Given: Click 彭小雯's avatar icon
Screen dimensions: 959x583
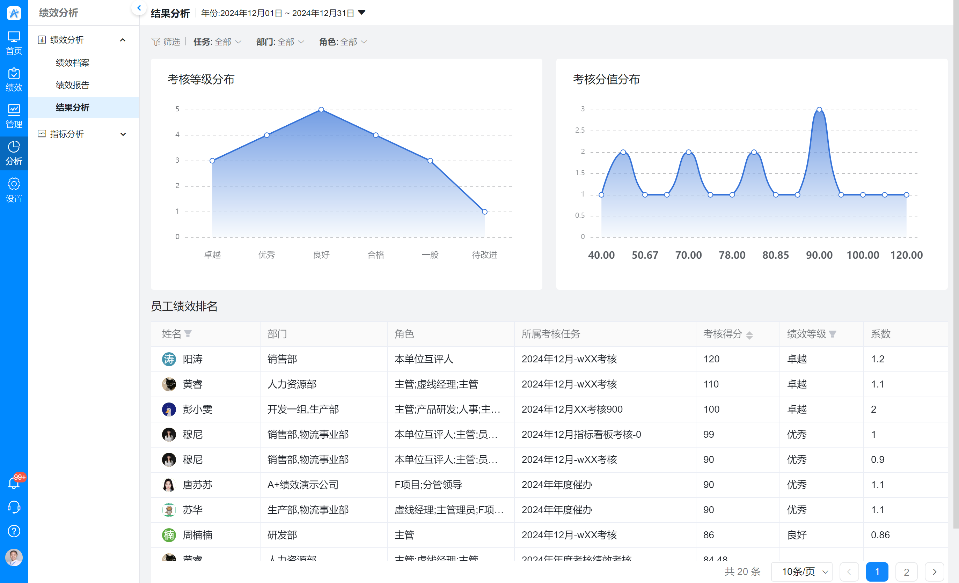Looking at the screenshot, I should tap(169, 409).
